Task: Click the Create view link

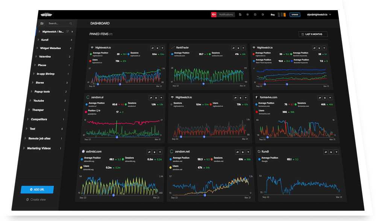Action: [x=36, y=200]
